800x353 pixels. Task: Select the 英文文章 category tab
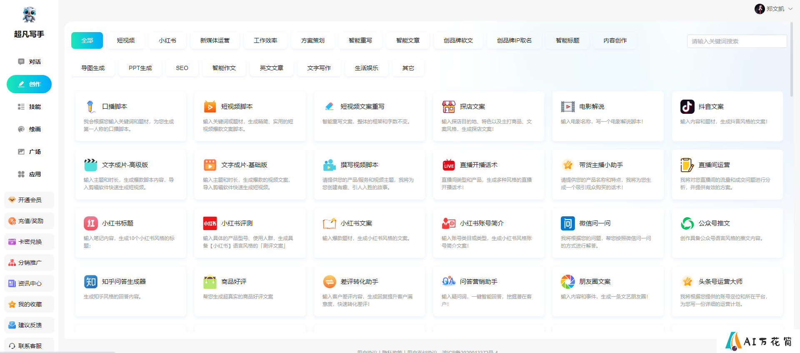(272, 68)
